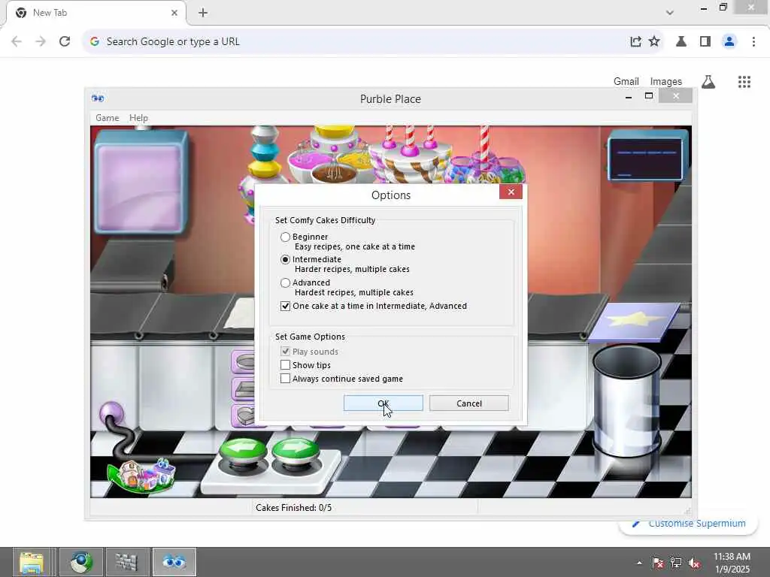This screenshot has width=770, height=577.
Task: Click OK in the Options dialog
Action: pos(383,403)
